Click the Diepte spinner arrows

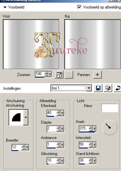pyautogui.click(x=59, y=129)
